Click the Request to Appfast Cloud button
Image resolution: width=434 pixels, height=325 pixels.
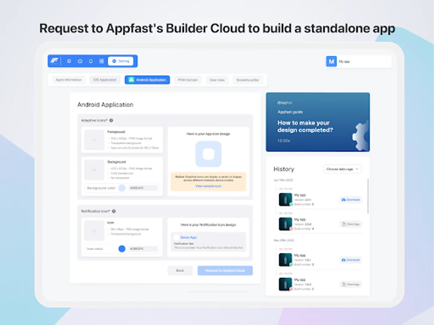point(225,270)
